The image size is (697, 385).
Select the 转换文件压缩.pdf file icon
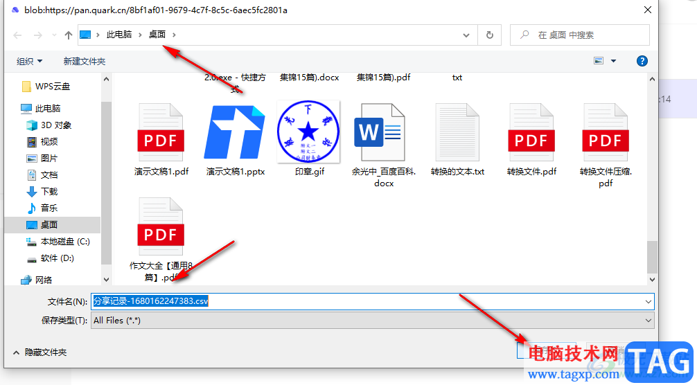606,132
